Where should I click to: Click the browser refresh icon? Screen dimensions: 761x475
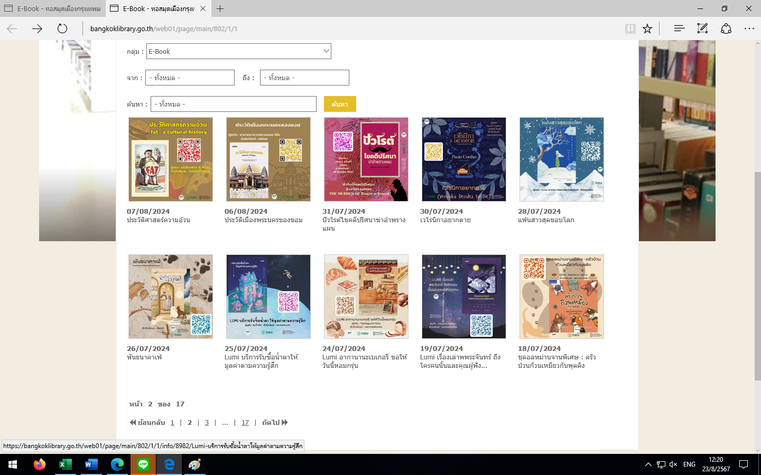[62, 28]
